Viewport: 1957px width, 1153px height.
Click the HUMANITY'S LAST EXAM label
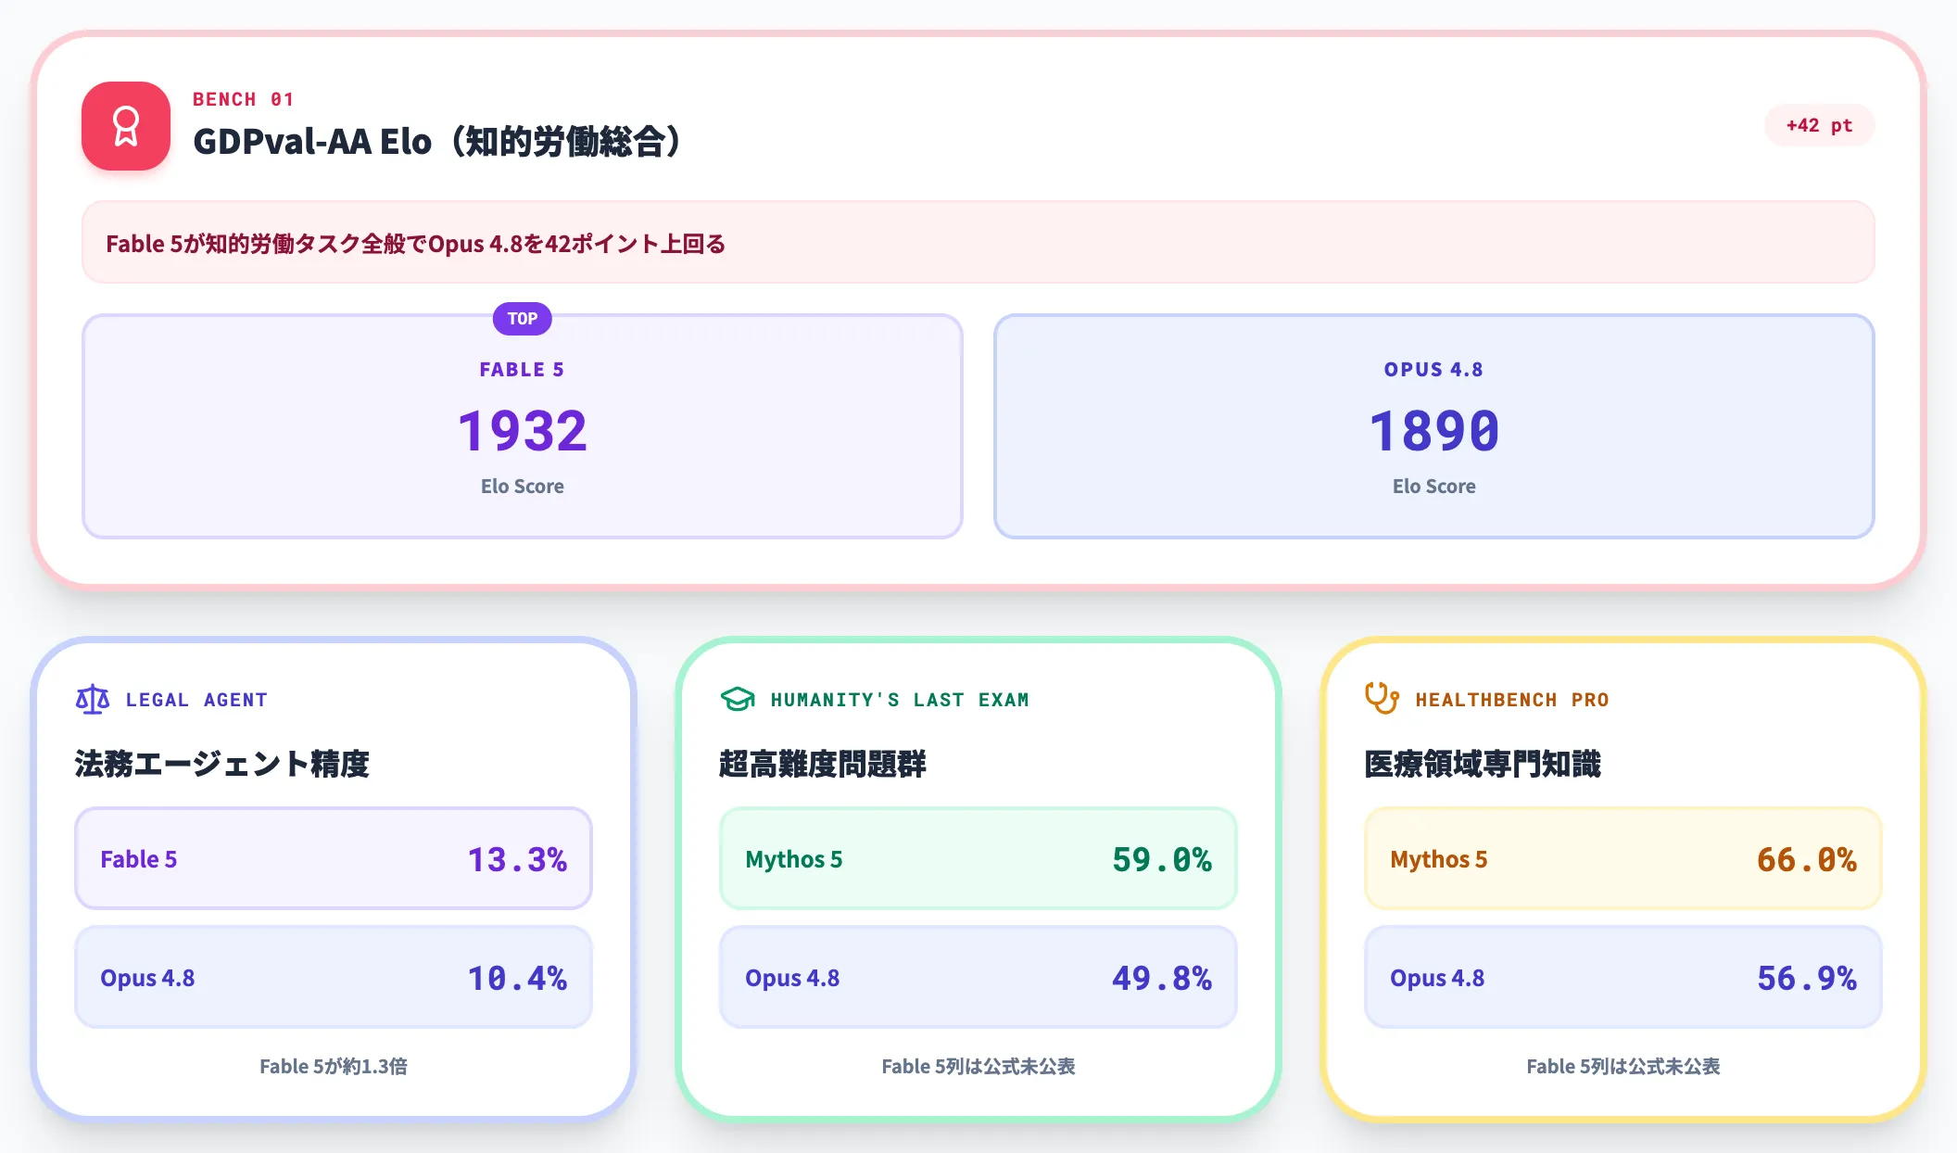pyautogui.click(x=900, y=700)
